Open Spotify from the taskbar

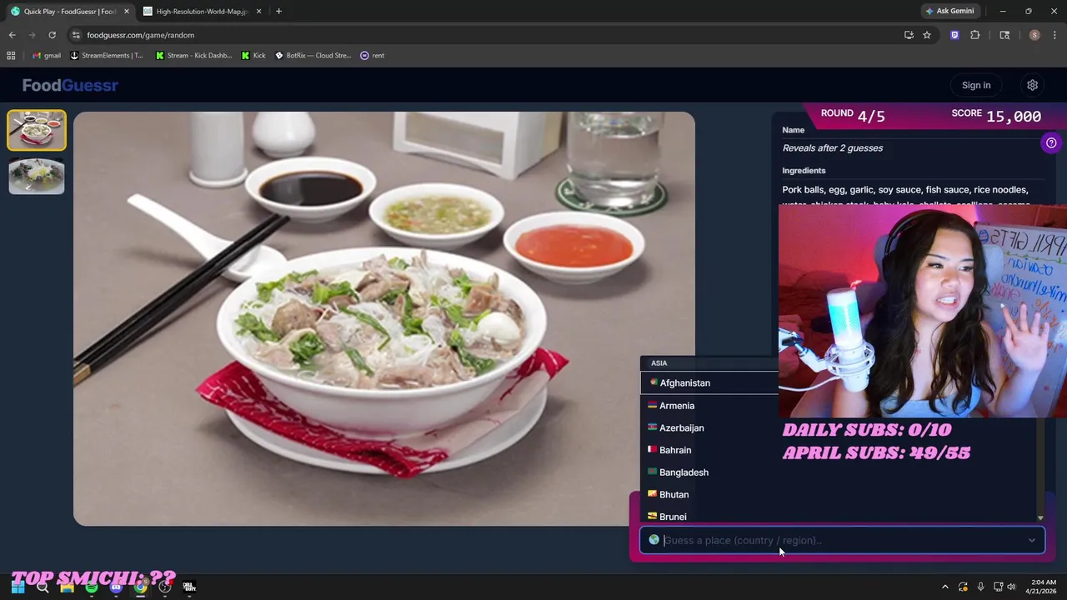pyautogui.click(x=92, y=587)
